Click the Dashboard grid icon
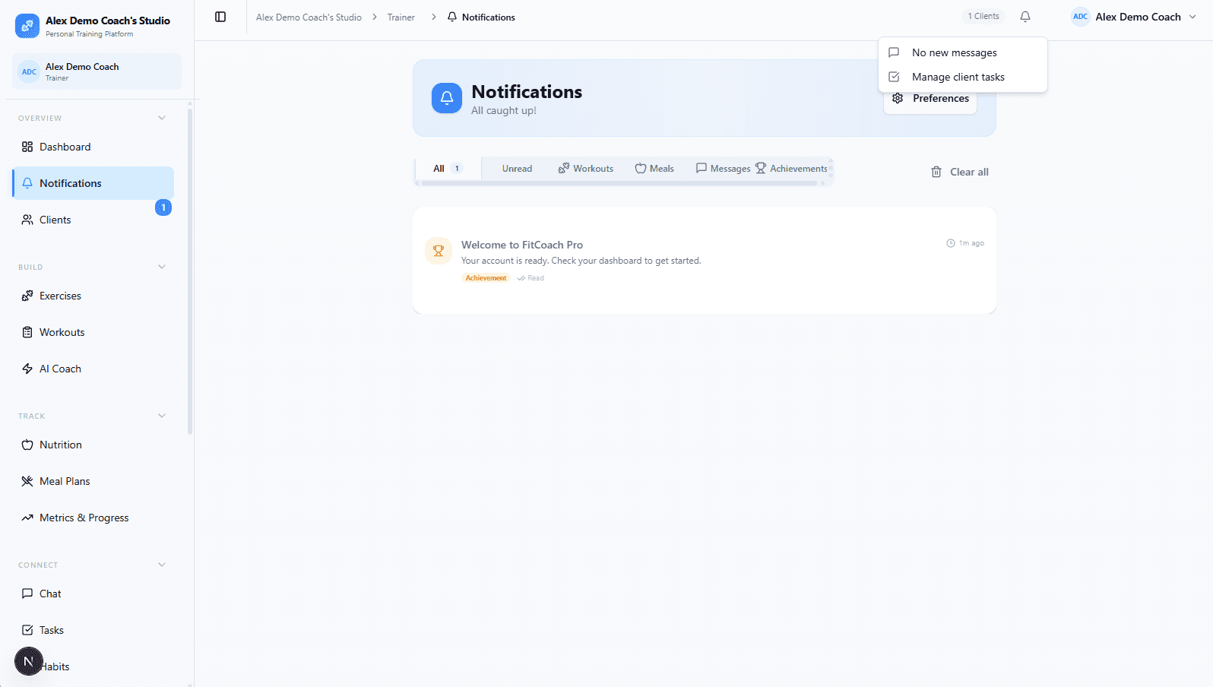Image resolution: width=1213 pixels, height=687 pixels. [x=27, y=147]
